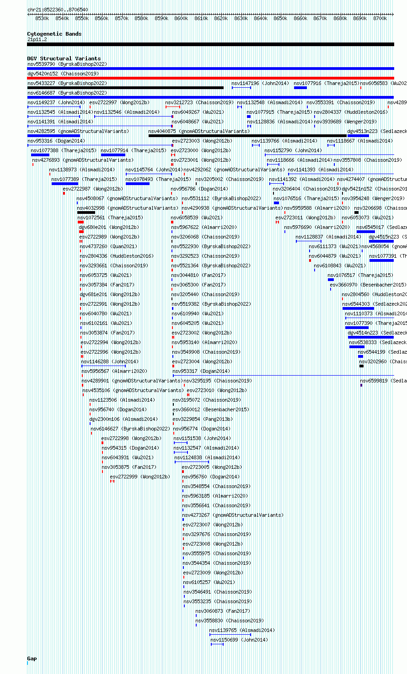Click nsv3553391 (Chaisson2019) label
The image size is (407, 674).
point(341,102)
